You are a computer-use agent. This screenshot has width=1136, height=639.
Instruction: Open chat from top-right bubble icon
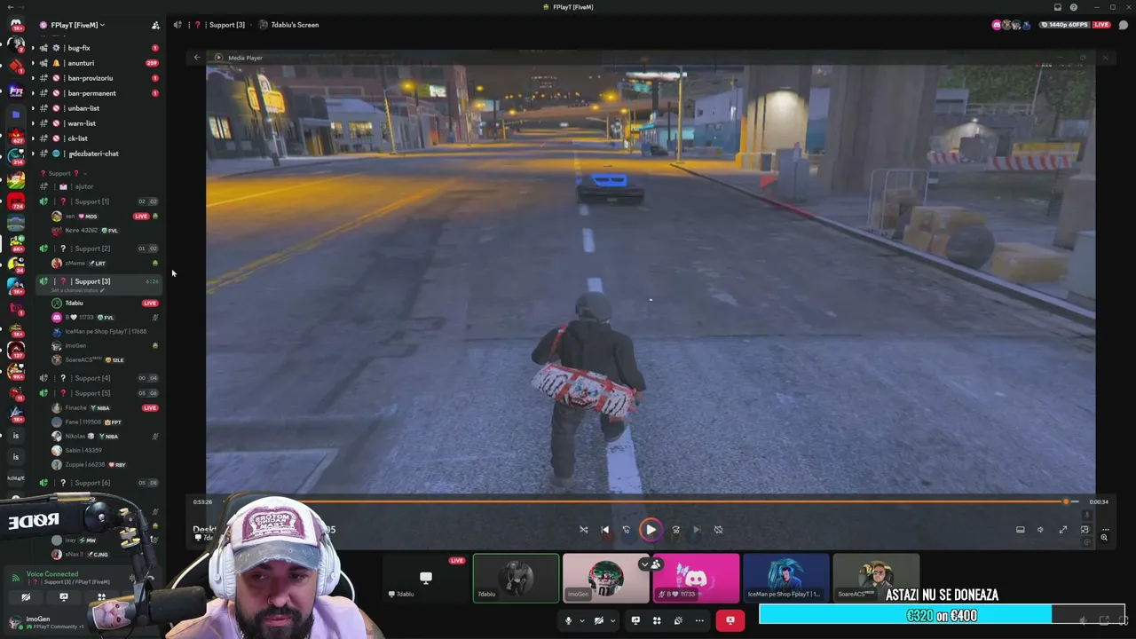tap(1123, 25)
